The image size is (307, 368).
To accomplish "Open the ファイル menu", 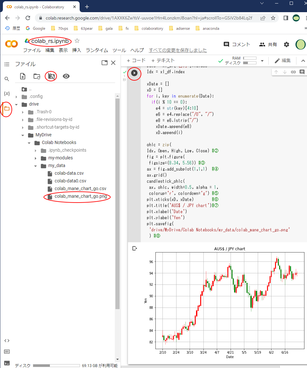I will [x=32, y=50].
